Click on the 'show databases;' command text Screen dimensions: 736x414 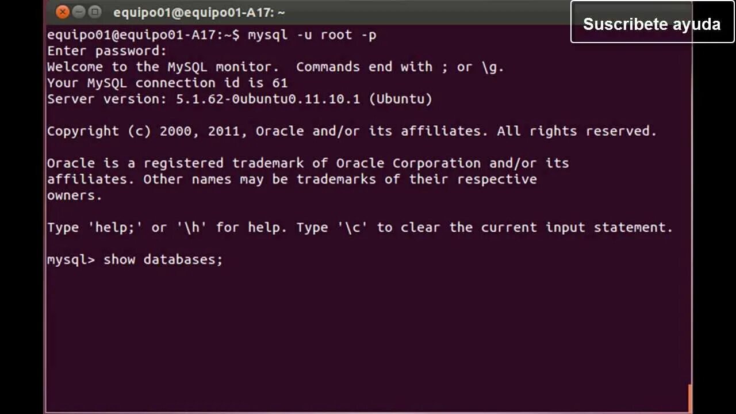click(x=163, y=259)
